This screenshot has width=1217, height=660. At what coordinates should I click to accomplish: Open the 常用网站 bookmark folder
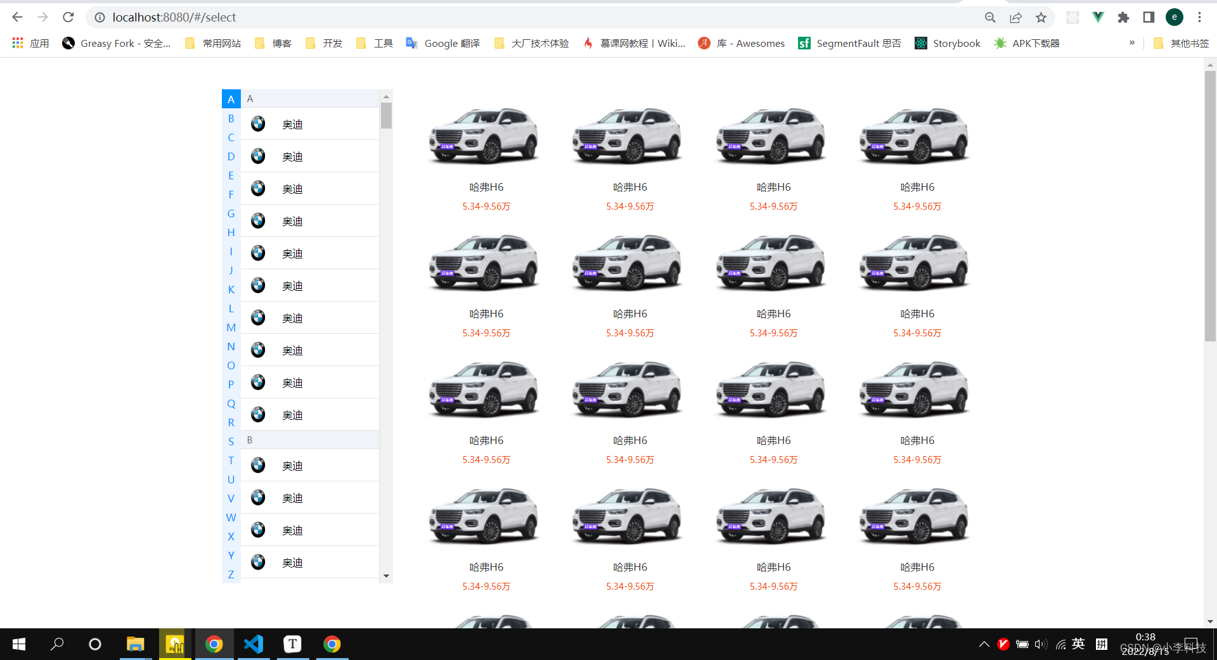[x=213, y=43]
